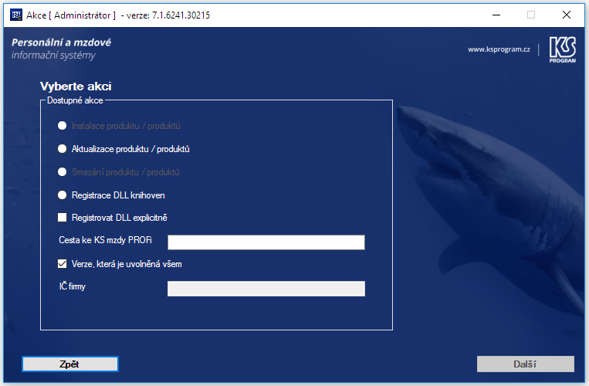
Task: Click the informační systémy subtitle text
Action: [53, 55]
